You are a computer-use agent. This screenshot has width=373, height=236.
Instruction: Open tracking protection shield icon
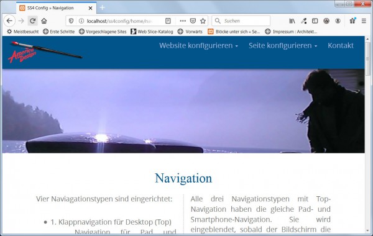tap(71, 21)
